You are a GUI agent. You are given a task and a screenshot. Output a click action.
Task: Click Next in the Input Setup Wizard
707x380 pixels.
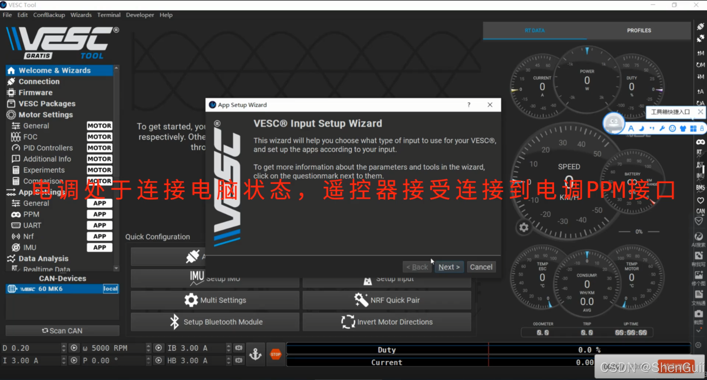(x=449, y=267)
